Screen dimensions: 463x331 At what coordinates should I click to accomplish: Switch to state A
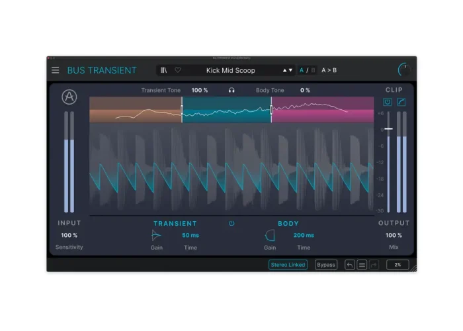pyautogui.click(x=302, y=70)
